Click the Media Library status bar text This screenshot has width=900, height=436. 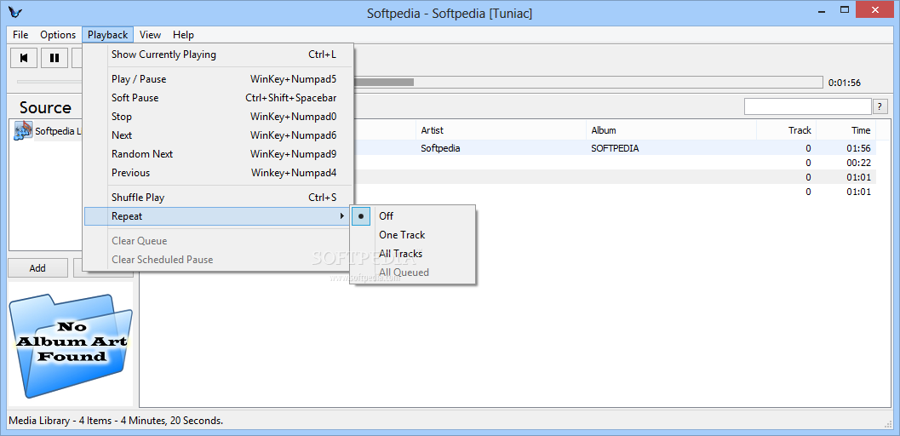[x=116, y=421]
